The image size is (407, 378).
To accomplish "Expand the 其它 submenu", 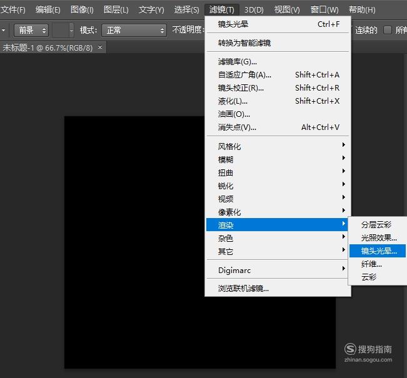I will tap(278, 251).
